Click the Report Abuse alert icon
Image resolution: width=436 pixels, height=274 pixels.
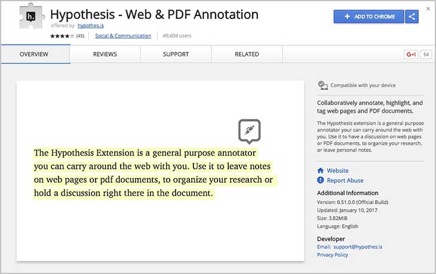321,180
